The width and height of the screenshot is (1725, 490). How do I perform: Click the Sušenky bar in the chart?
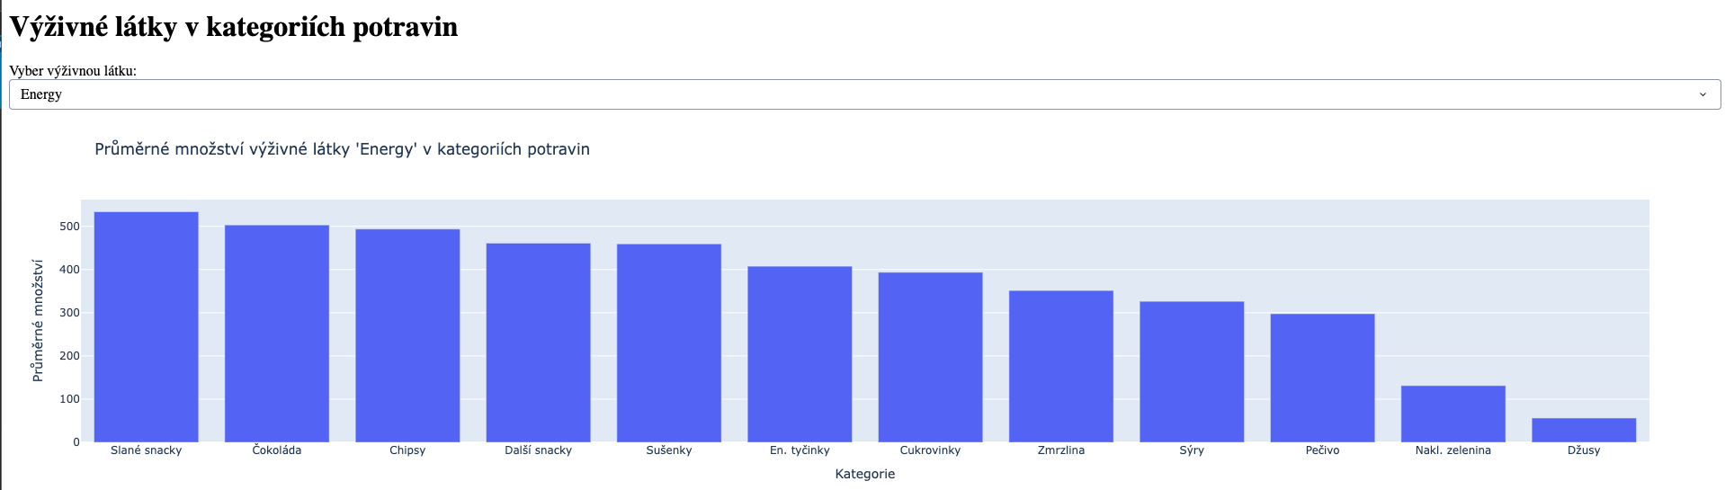(669, 343)
